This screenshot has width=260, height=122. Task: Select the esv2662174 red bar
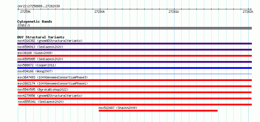tap(134, 86)
